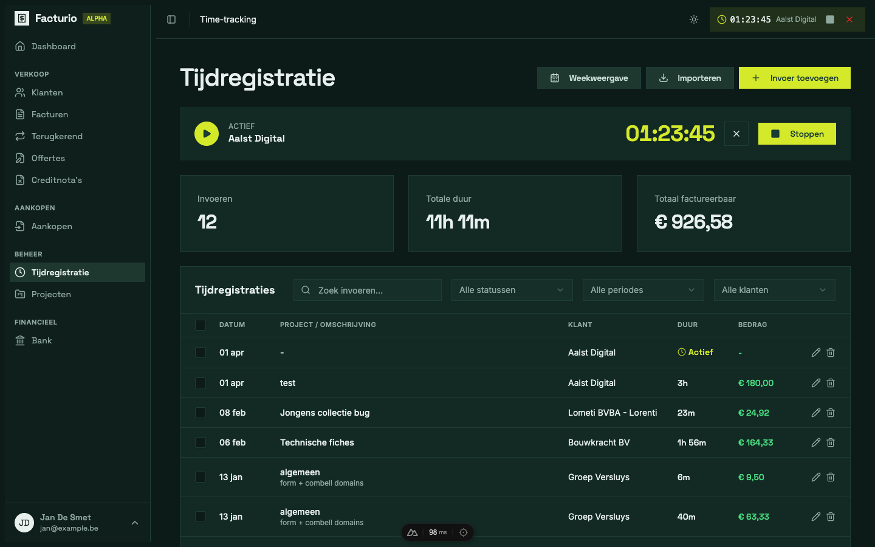Edit the Jongens collectie bug entry
The width and height of the screenshot is (875, 547).
point(816,413)
